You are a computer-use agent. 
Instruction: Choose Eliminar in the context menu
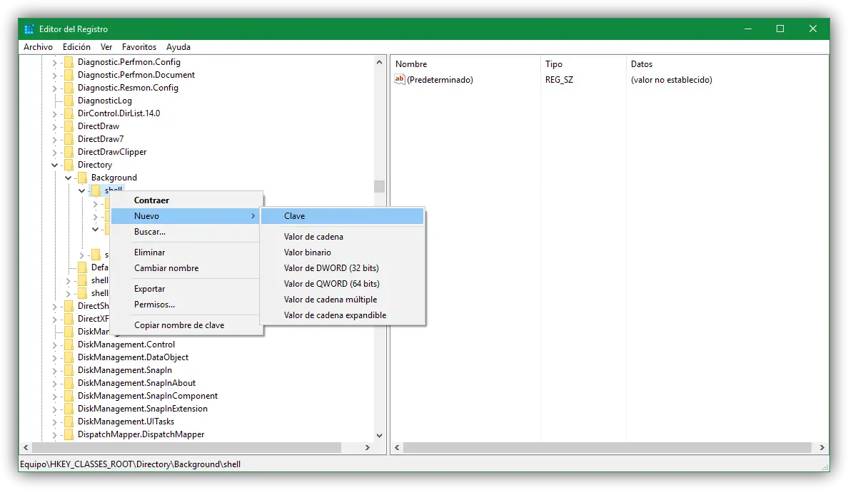(x=186, y=252)
